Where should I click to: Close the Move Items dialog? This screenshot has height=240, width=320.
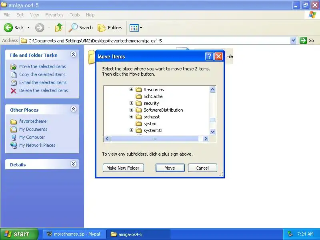218,56
